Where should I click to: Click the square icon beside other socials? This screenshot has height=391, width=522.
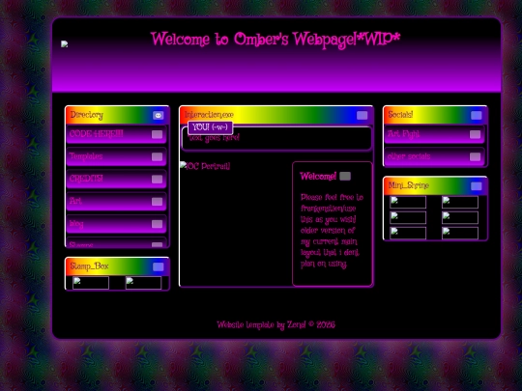[x=475, y=156]
